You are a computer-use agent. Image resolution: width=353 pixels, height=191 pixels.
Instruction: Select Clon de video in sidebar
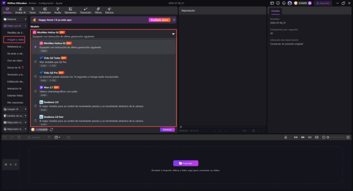tap(15, 60)
